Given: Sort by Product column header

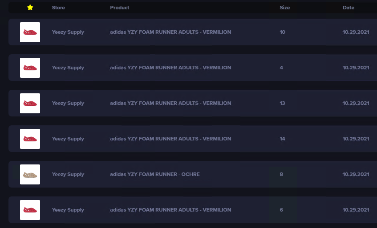Looking at the screenshot, I should click(119, 8).
